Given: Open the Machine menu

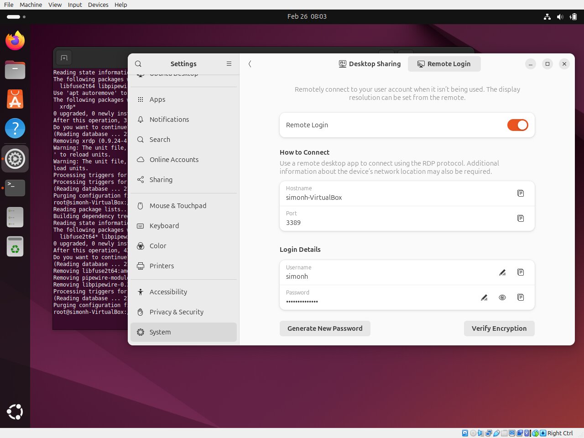Looking at the screenshot, I should pyautogui.click(x=31, y=5).
